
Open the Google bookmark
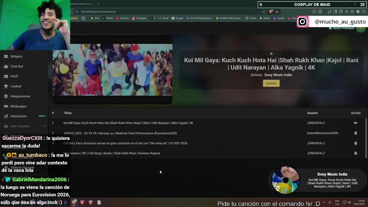point(177,18)
